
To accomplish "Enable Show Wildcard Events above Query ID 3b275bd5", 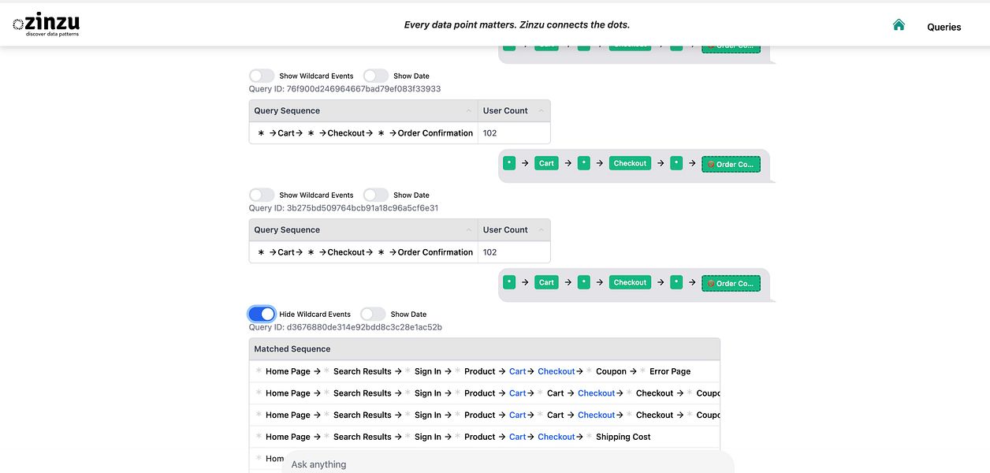I will click(x=262, y=195).
